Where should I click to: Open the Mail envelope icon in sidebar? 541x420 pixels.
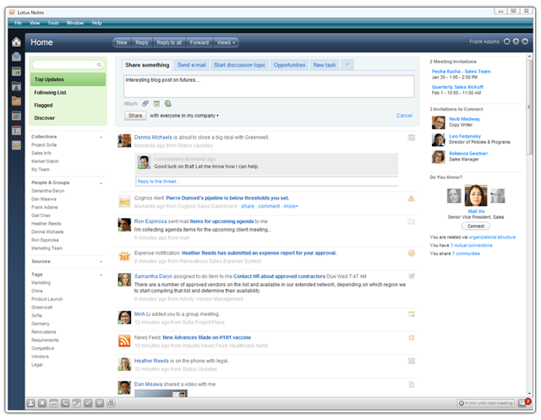click(16, 57)
